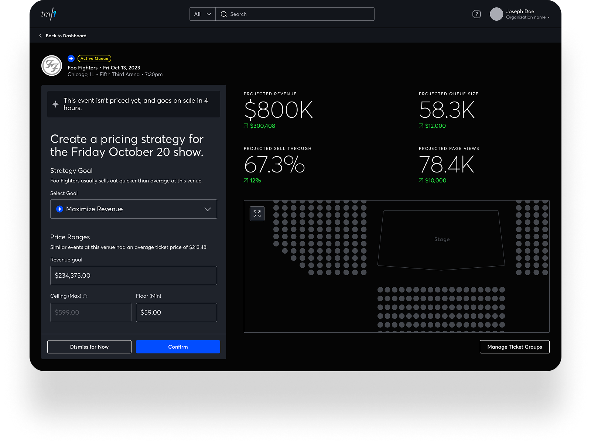Click the Foo Fighters event logo
The width and height of the screenshot is (591, 445).
click(52, 66)
